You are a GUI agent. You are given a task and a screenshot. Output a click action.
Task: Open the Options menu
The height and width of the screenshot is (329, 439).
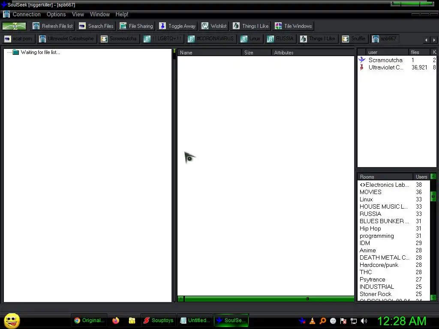tap(56, 14)
